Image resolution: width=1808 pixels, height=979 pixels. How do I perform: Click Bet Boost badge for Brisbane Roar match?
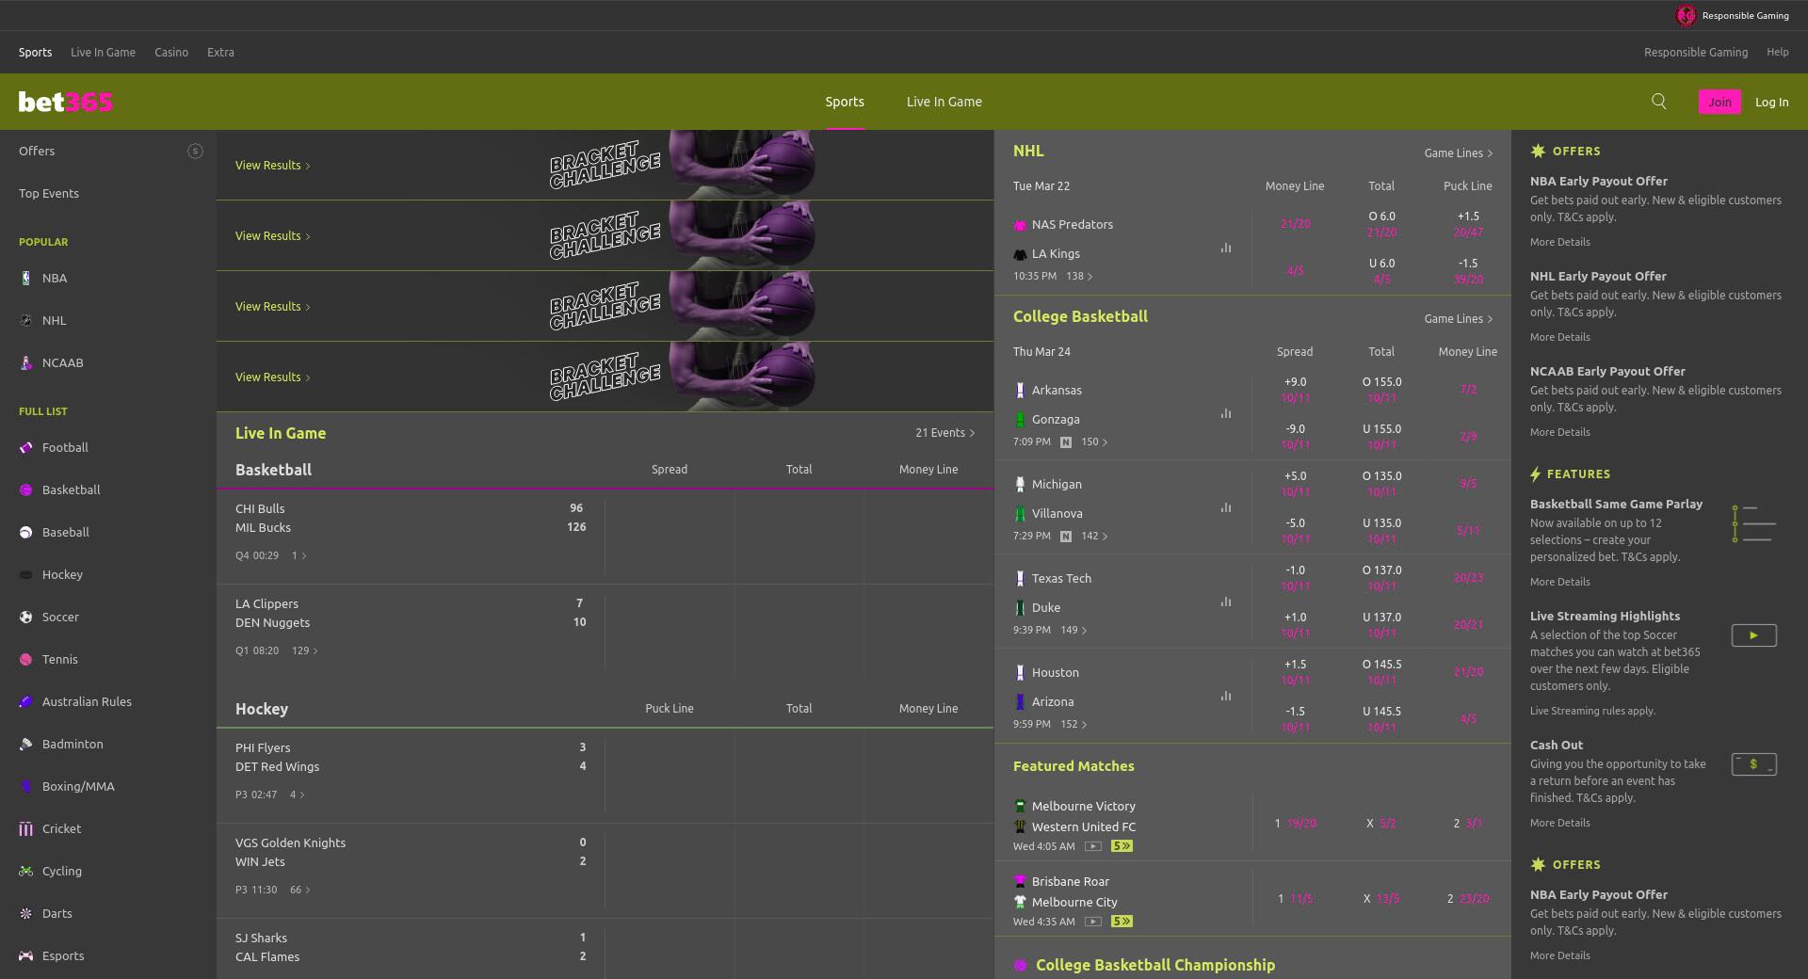tap(1122, 922)
